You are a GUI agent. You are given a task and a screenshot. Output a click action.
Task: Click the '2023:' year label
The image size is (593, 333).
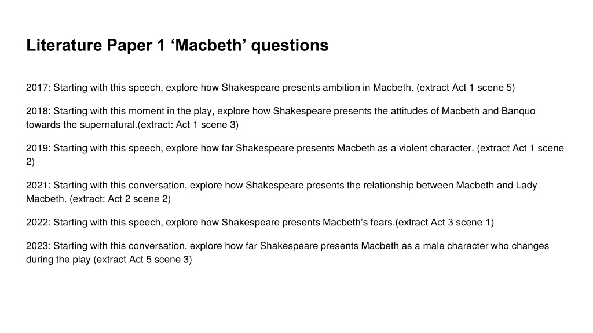click(38, 246)
